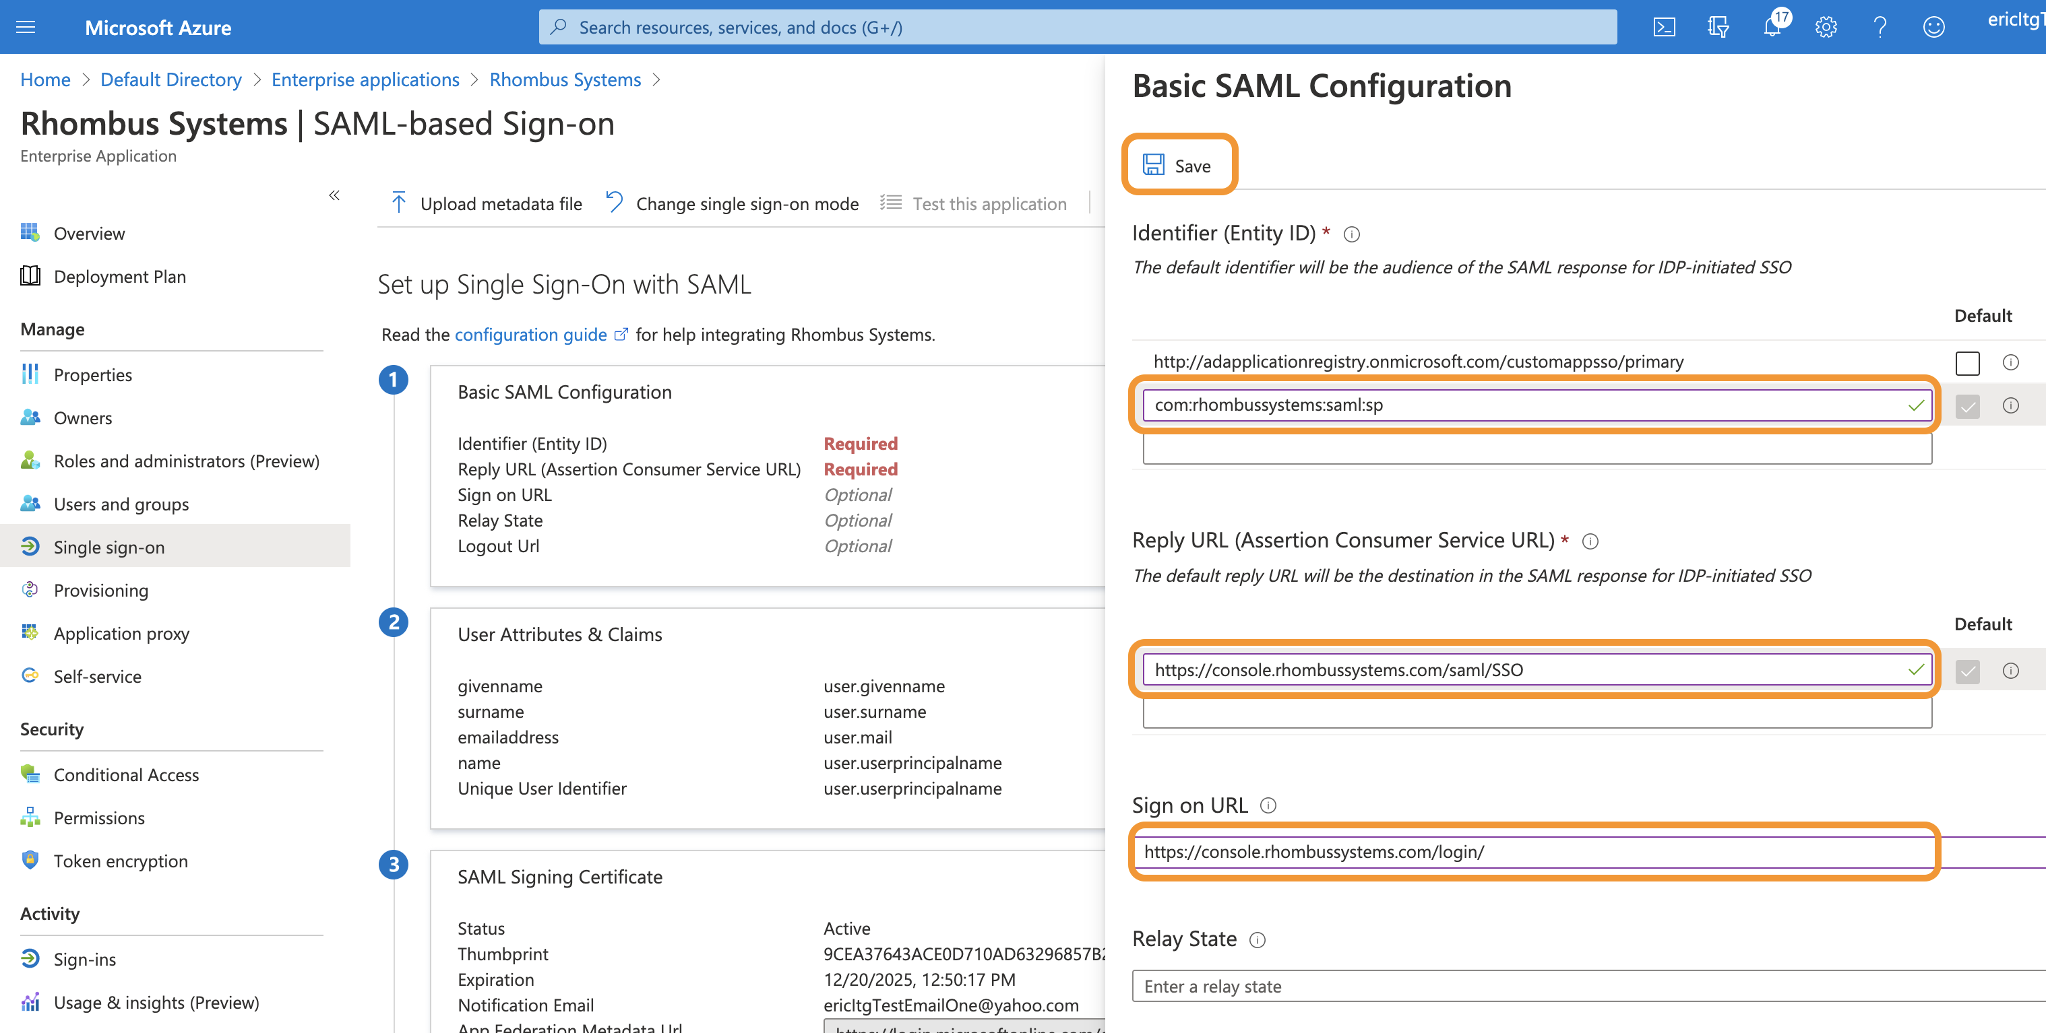This screenshot has width=2046, height=1033.
Task: Open Owners in the sidebar
Action: 83,418
